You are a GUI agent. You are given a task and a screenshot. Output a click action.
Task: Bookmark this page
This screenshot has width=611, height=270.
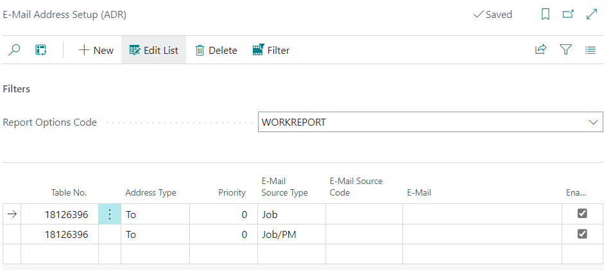tap(546, 14)
